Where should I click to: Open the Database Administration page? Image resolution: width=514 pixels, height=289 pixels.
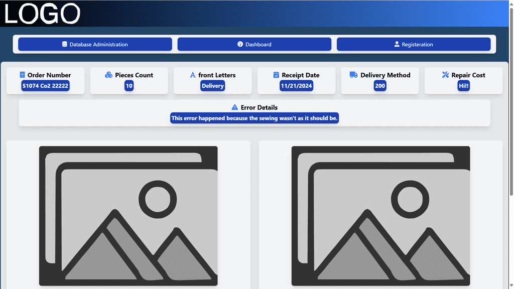(x=95, y=44)
